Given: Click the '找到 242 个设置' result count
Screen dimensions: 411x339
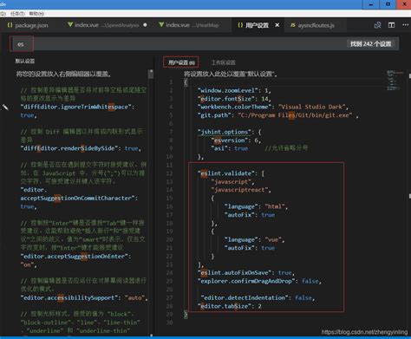Looking at the screenshot, I should click(x=370, y=44).
